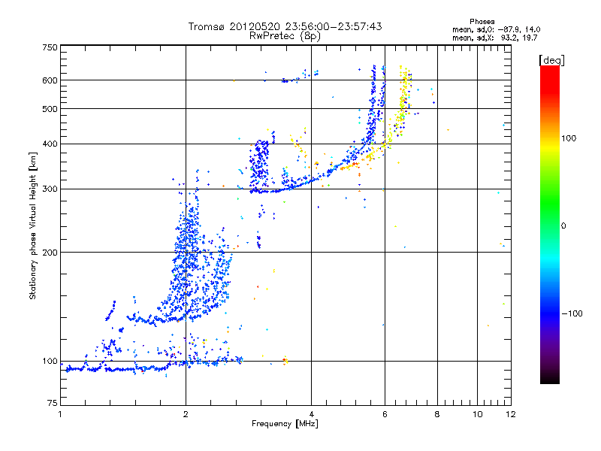Viewport: 601px width, 451px height.
Task: Click the colorbar '0' tick label
Action: coord(563,226)
